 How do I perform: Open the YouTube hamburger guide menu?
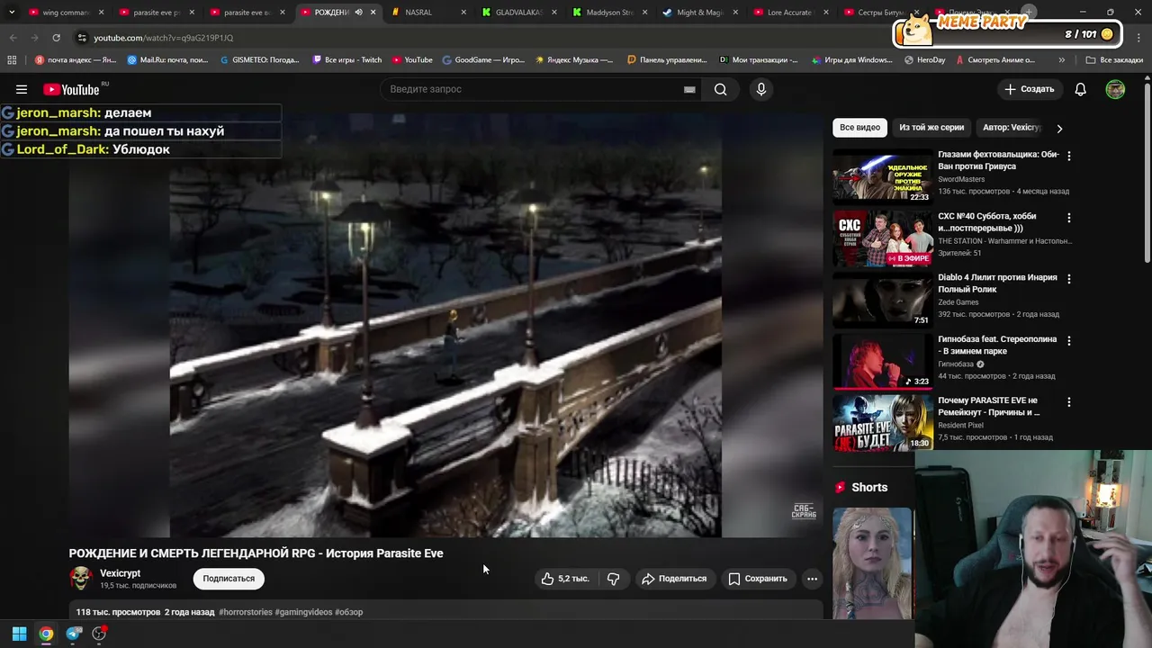tap(22, 89)
